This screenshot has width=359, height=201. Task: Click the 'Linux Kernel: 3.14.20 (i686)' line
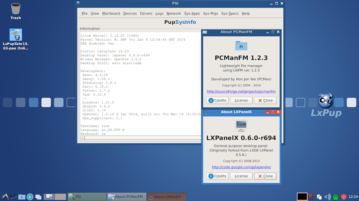[x=109, y=36]
